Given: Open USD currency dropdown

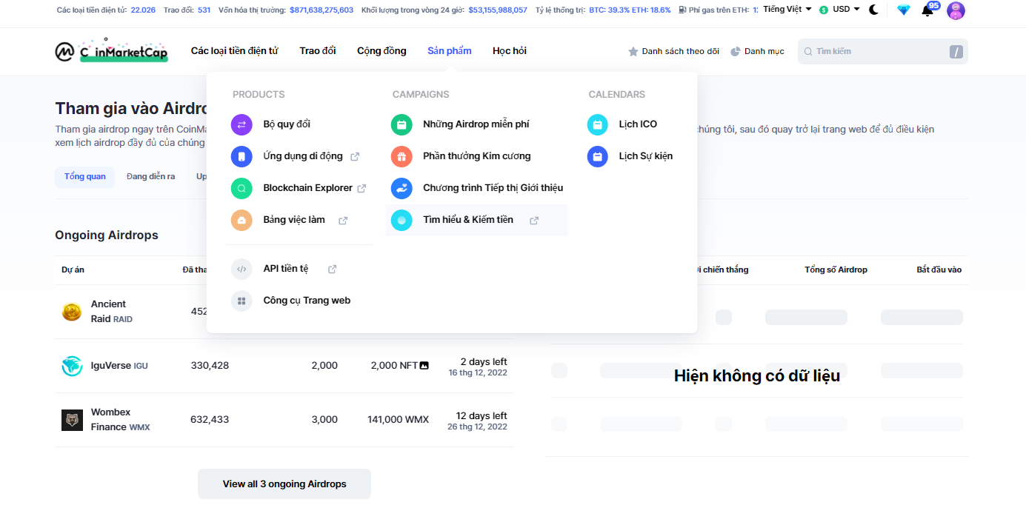Looking at the screenshot, I should tap(846, 10).
